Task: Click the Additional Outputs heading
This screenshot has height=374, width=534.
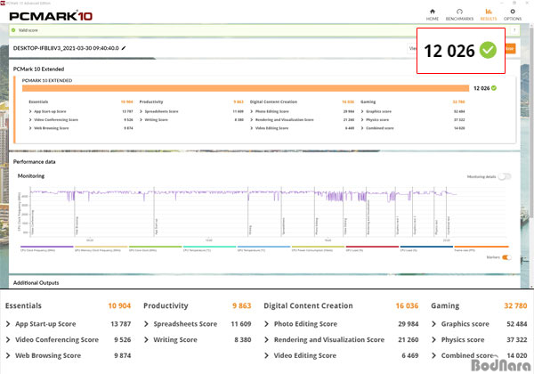Action: coord(36,282)
